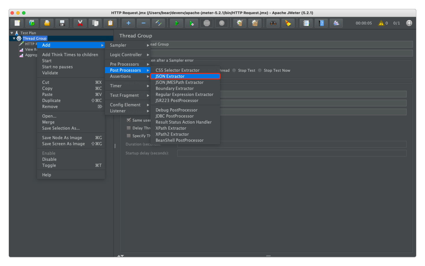Click the rightmost feather-and-wand toolbar icon
The width and height of the screenshot is (425, 266).
click(x=336, y=23)
